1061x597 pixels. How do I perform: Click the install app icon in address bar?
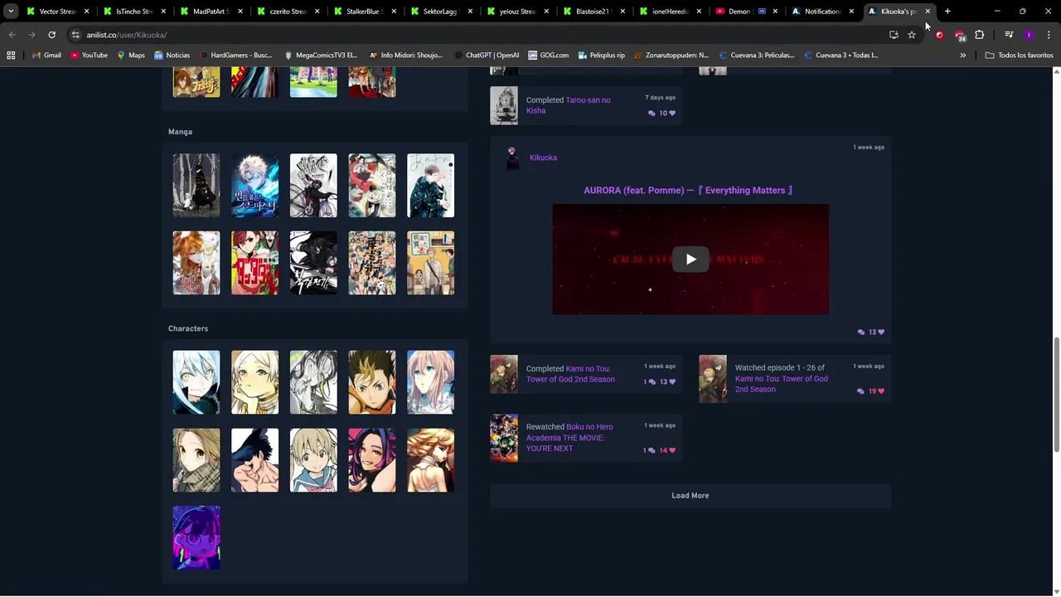(x=894, y=35)
